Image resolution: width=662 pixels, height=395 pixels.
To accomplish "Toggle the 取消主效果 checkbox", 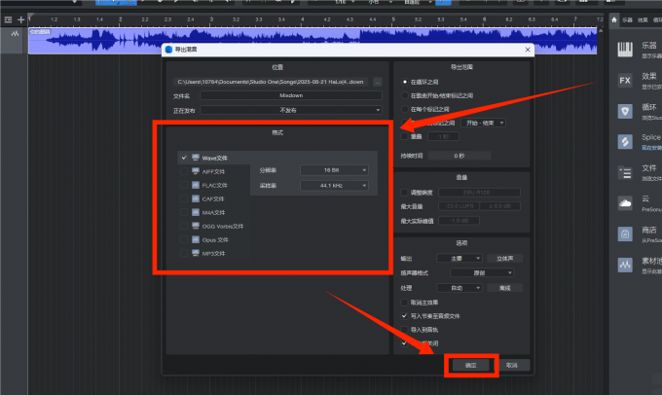I will click(404, 303).
